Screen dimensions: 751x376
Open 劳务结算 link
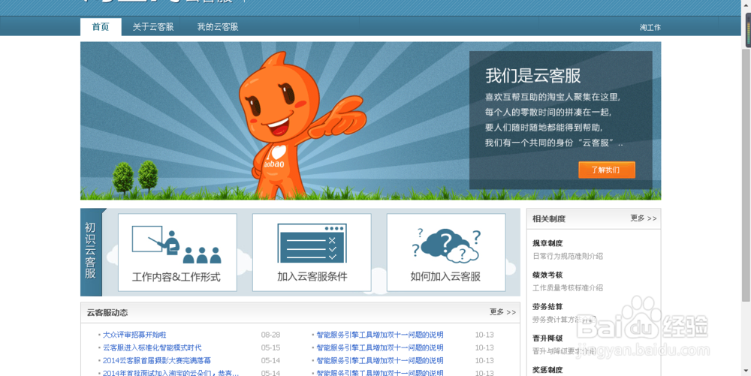click(x=547, y=307)
